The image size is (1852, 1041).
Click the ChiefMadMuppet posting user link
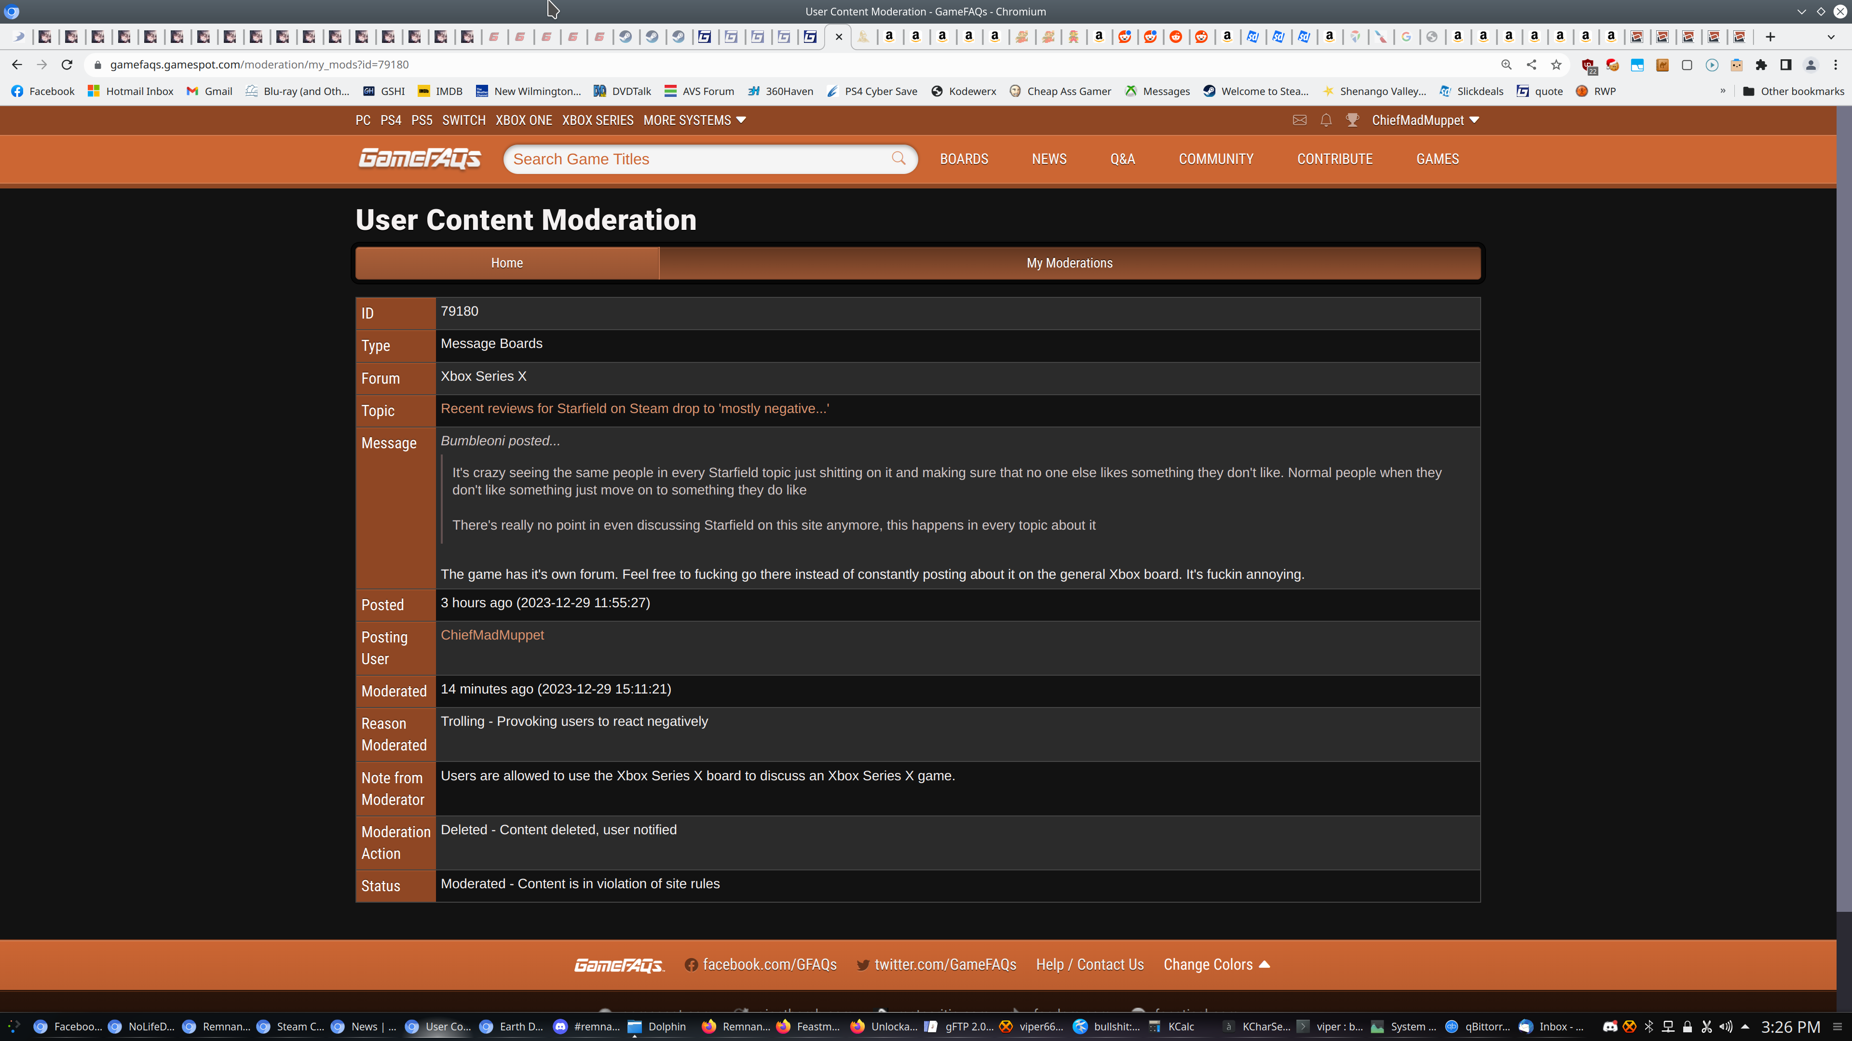[492, 635]
